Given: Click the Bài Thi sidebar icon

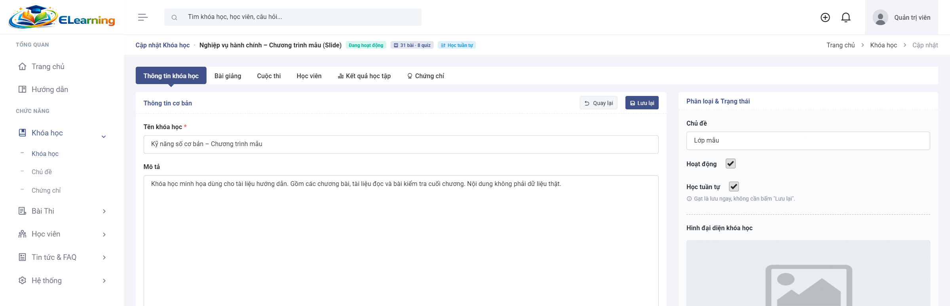Looking at the screenshot, I should 23,211.
